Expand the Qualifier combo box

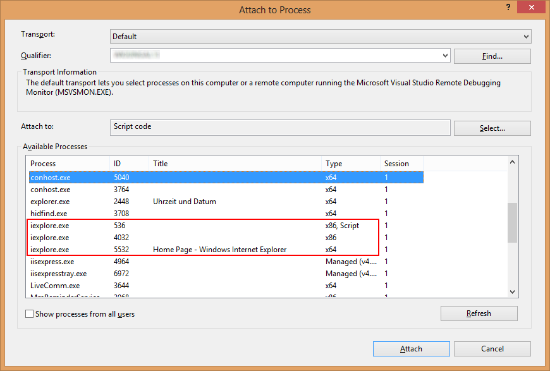tap(445, 56)
